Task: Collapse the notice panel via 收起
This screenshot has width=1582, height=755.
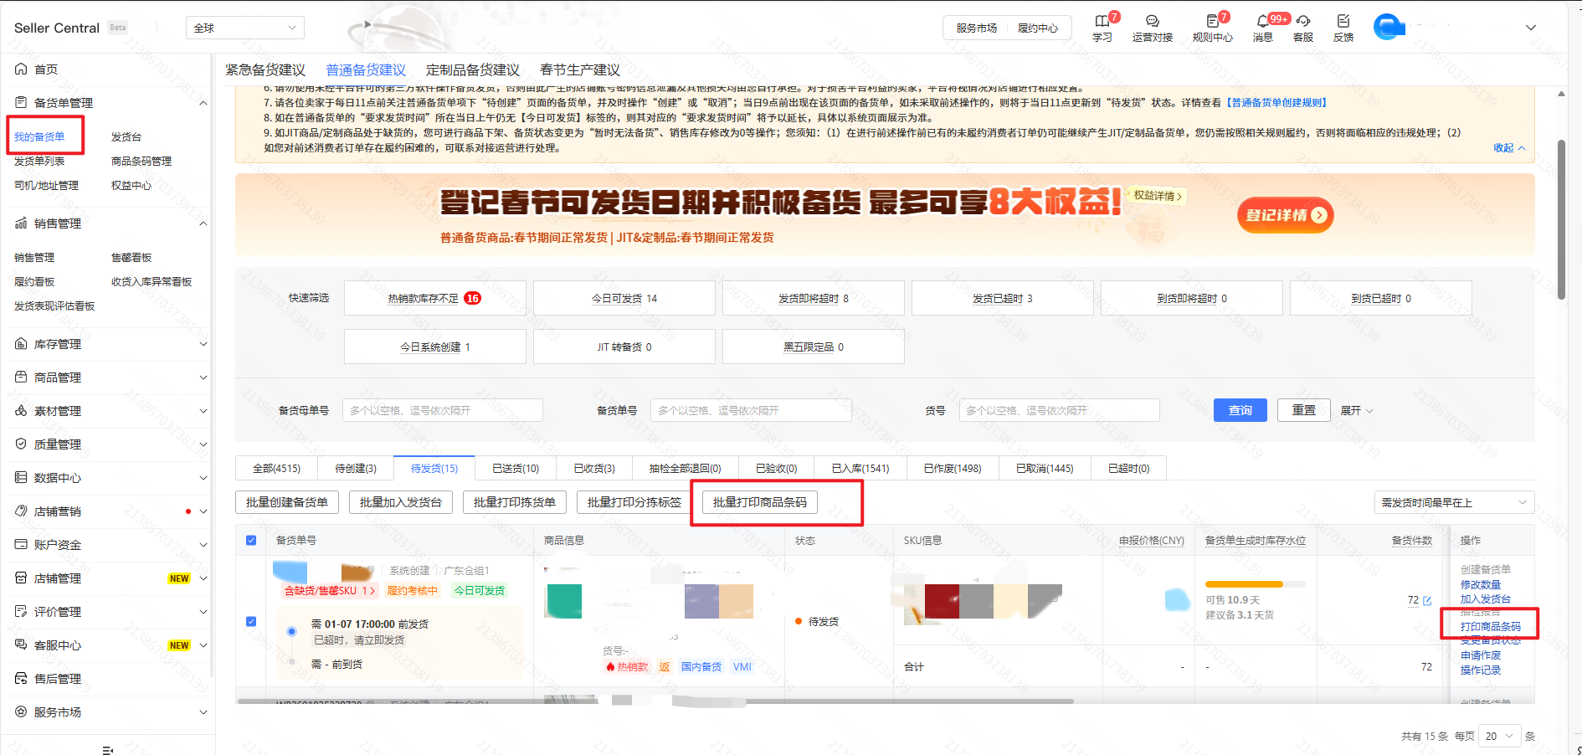Action: coord(1509,147)
